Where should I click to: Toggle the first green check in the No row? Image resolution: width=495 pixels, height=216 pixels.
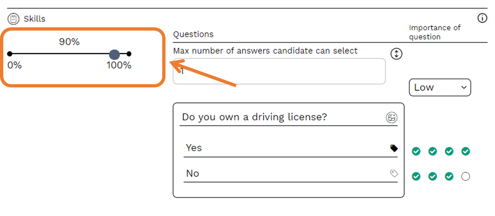click(416, 177)
